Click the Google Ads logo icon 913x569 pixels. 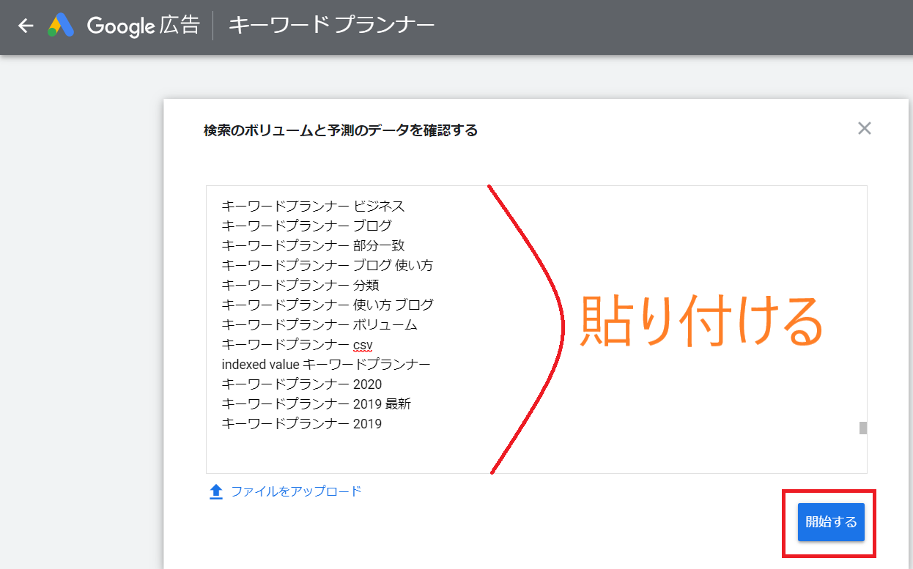(x=62, y=26)
